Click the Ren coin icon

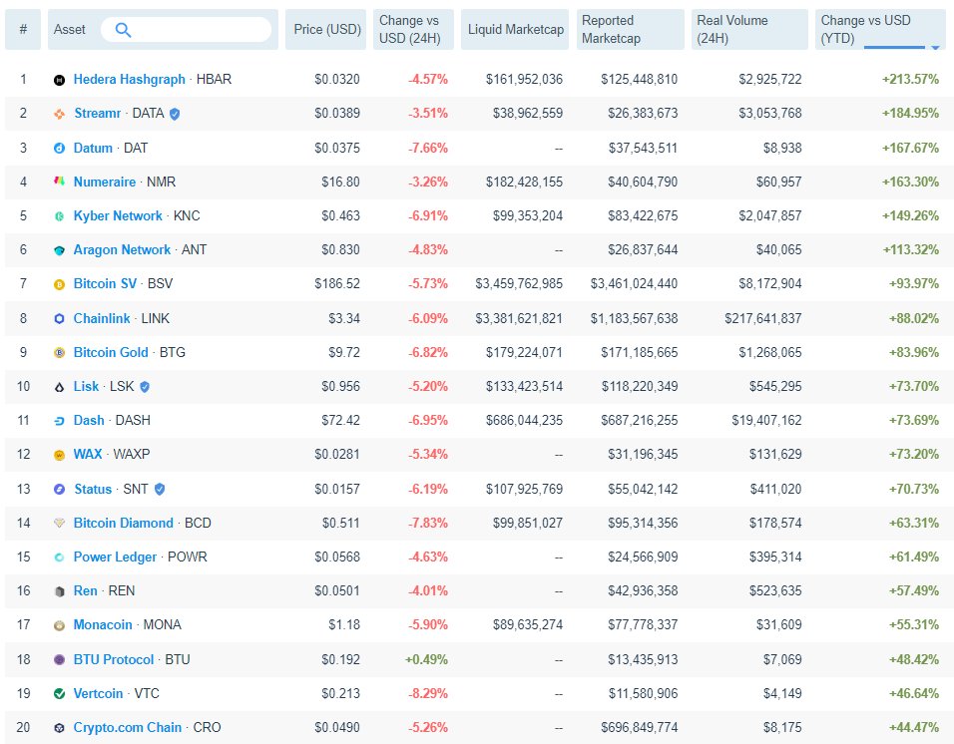59,591
